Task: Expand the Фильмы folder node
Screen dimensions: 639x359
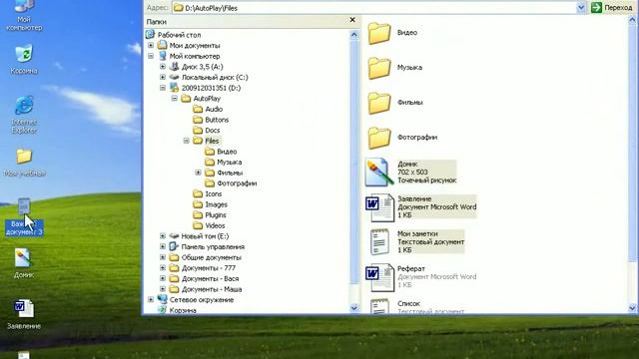Action: coord(198,173)
